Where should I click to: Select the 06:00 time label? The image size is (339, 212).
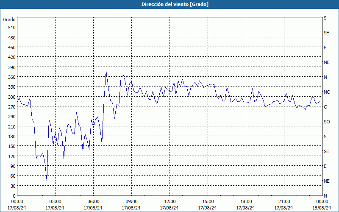click(93, 201)
